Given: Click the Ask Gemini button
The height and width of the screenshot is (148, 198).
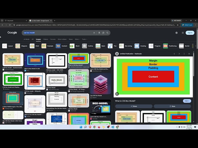Looking at the screenshot, I should 176,21.
